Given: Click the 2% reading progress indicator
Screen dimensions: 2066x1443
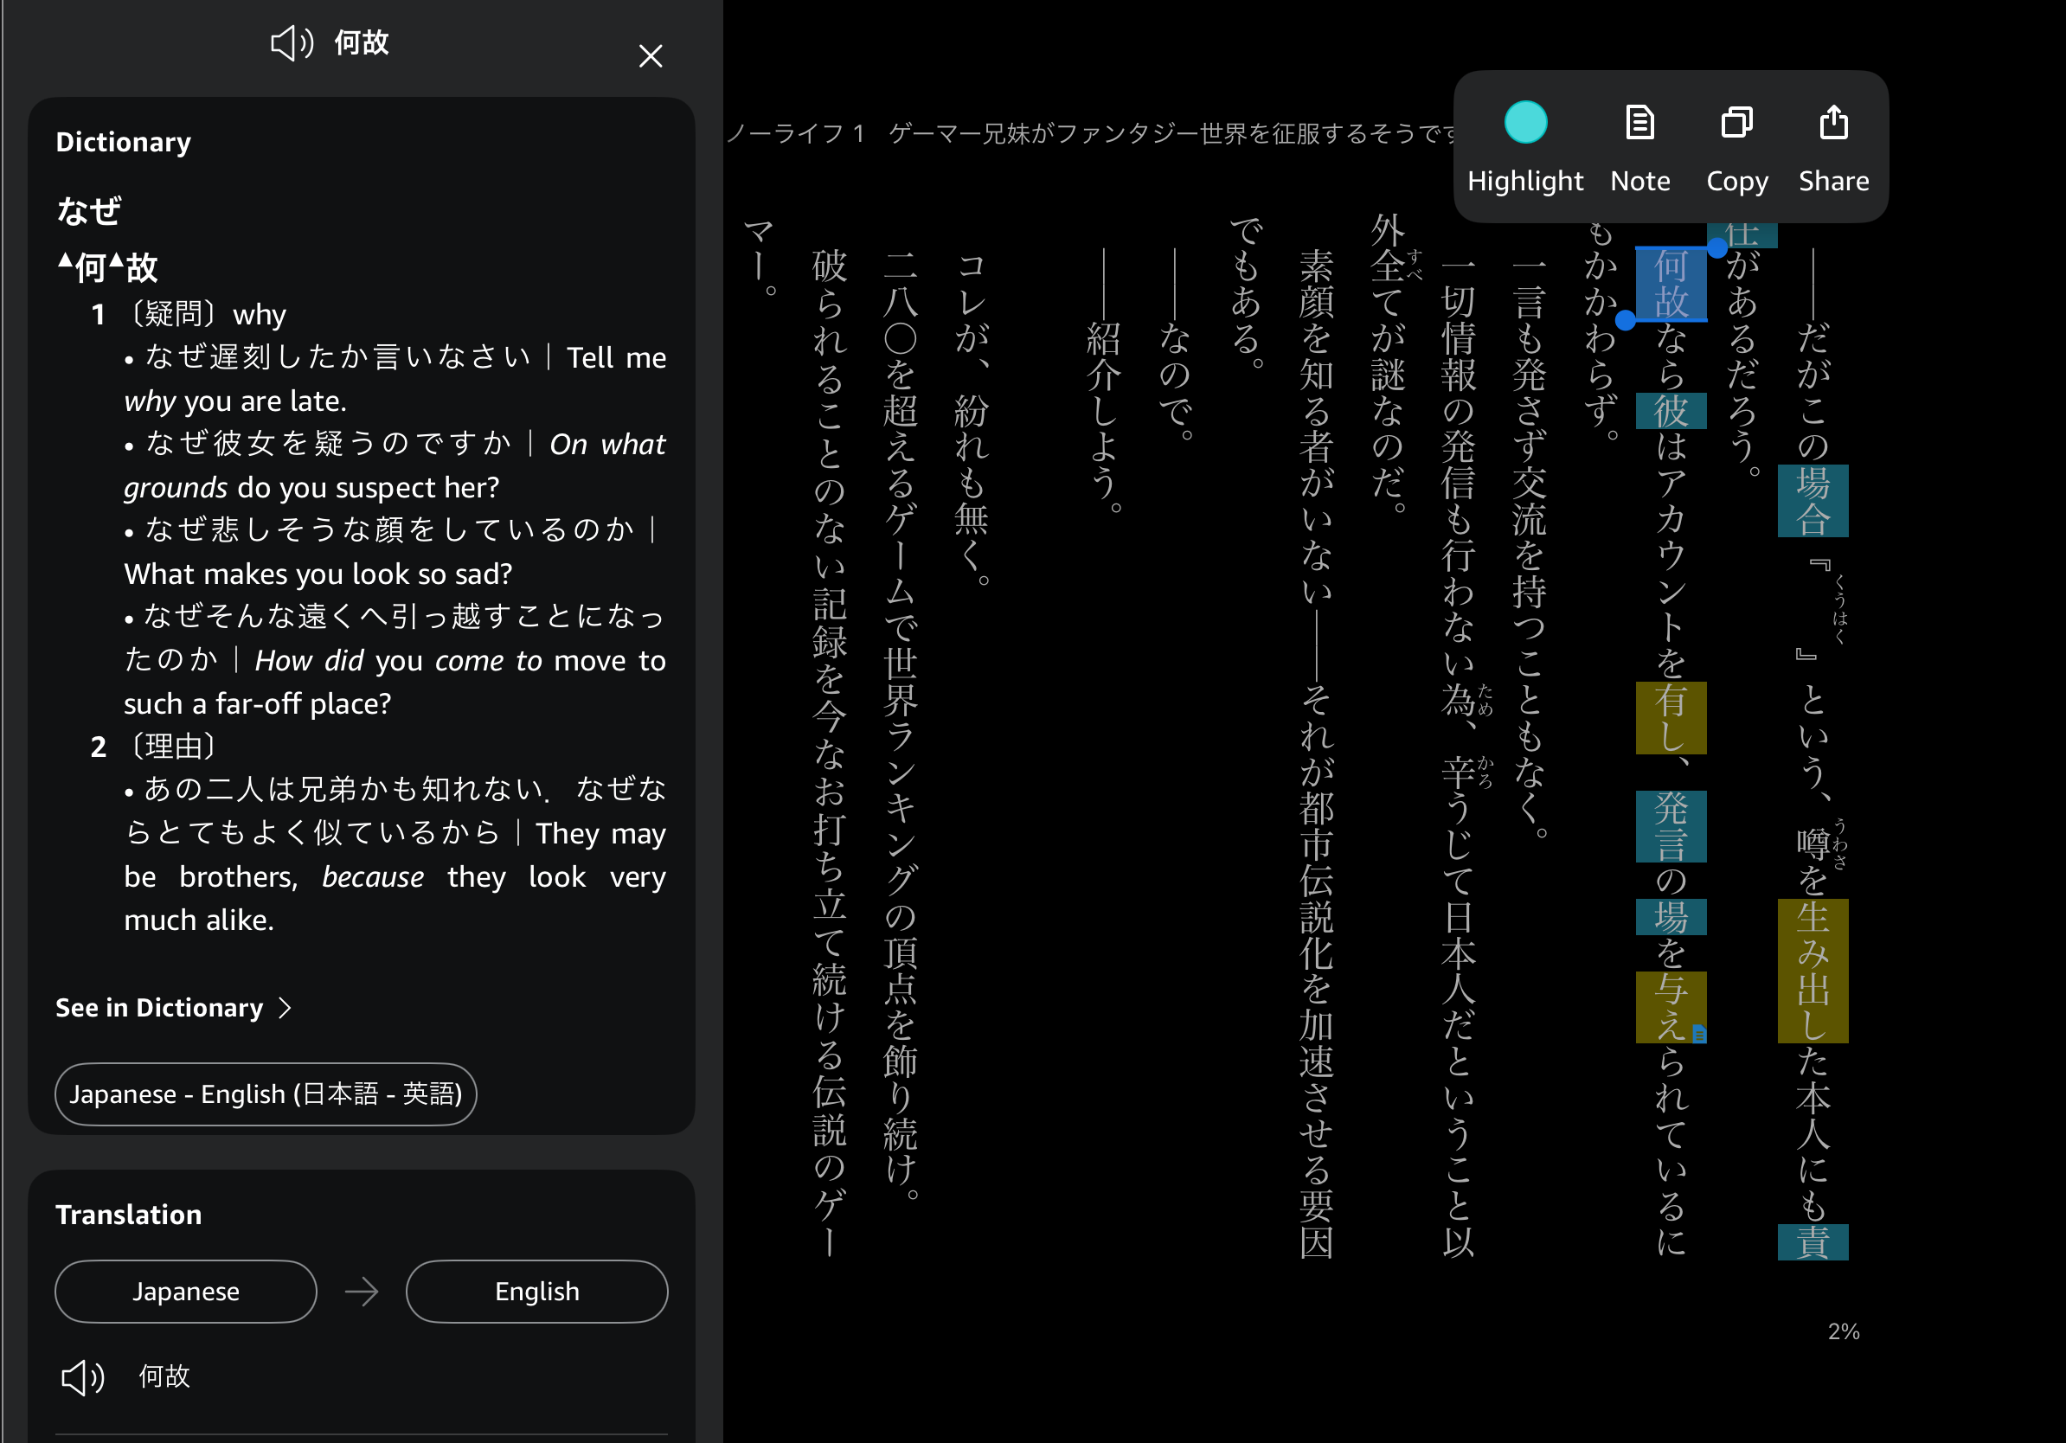Looking at the screenshot, I should click(1843, 1331).
